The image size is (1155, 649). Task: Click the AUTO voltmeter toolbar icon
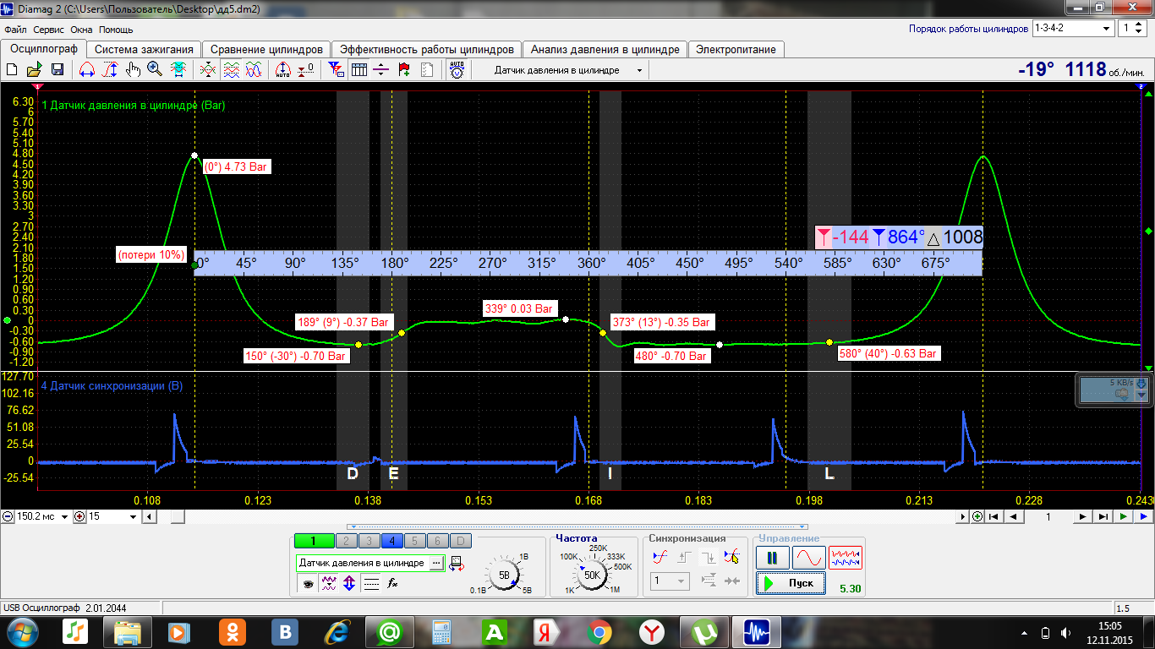(x=457, y=70)
